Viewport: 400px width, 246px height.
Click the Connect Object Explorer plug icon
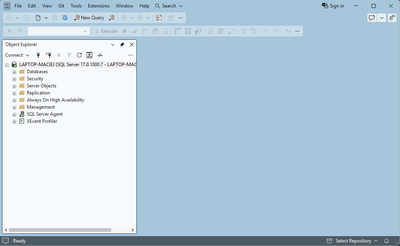click(38, 55)
